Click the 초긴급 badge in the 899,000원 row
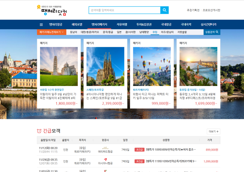Image resolution: width=244 pixels, height=172 pixels. (x=140, y=150)
